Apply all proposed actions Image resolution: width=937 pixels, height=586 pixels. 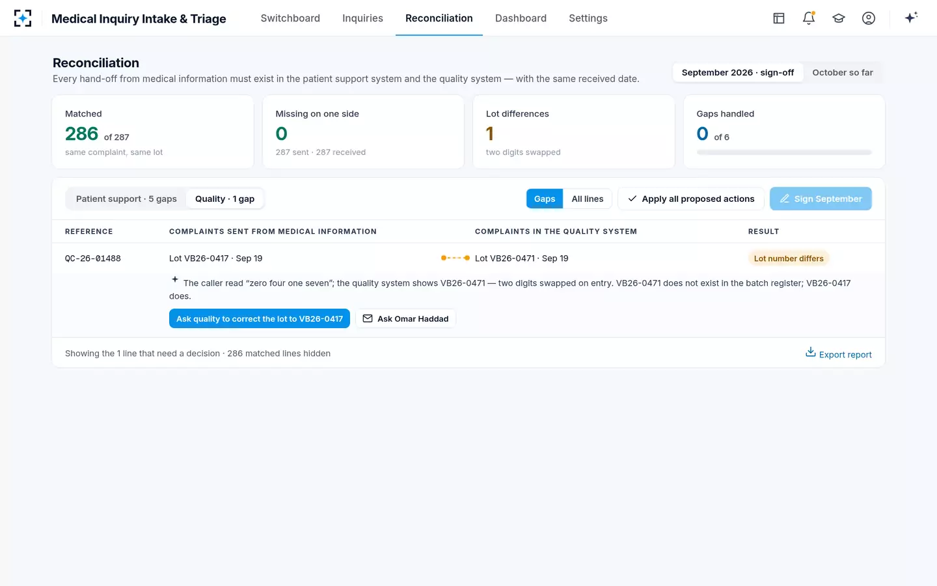(691, 199)
